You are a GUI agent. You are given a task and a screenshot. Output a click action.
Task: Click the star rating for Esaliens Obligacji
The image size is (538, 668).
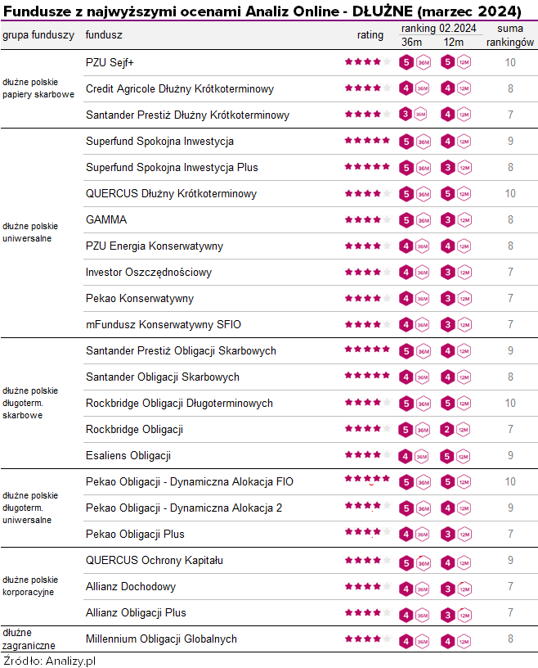click(367, 455)
